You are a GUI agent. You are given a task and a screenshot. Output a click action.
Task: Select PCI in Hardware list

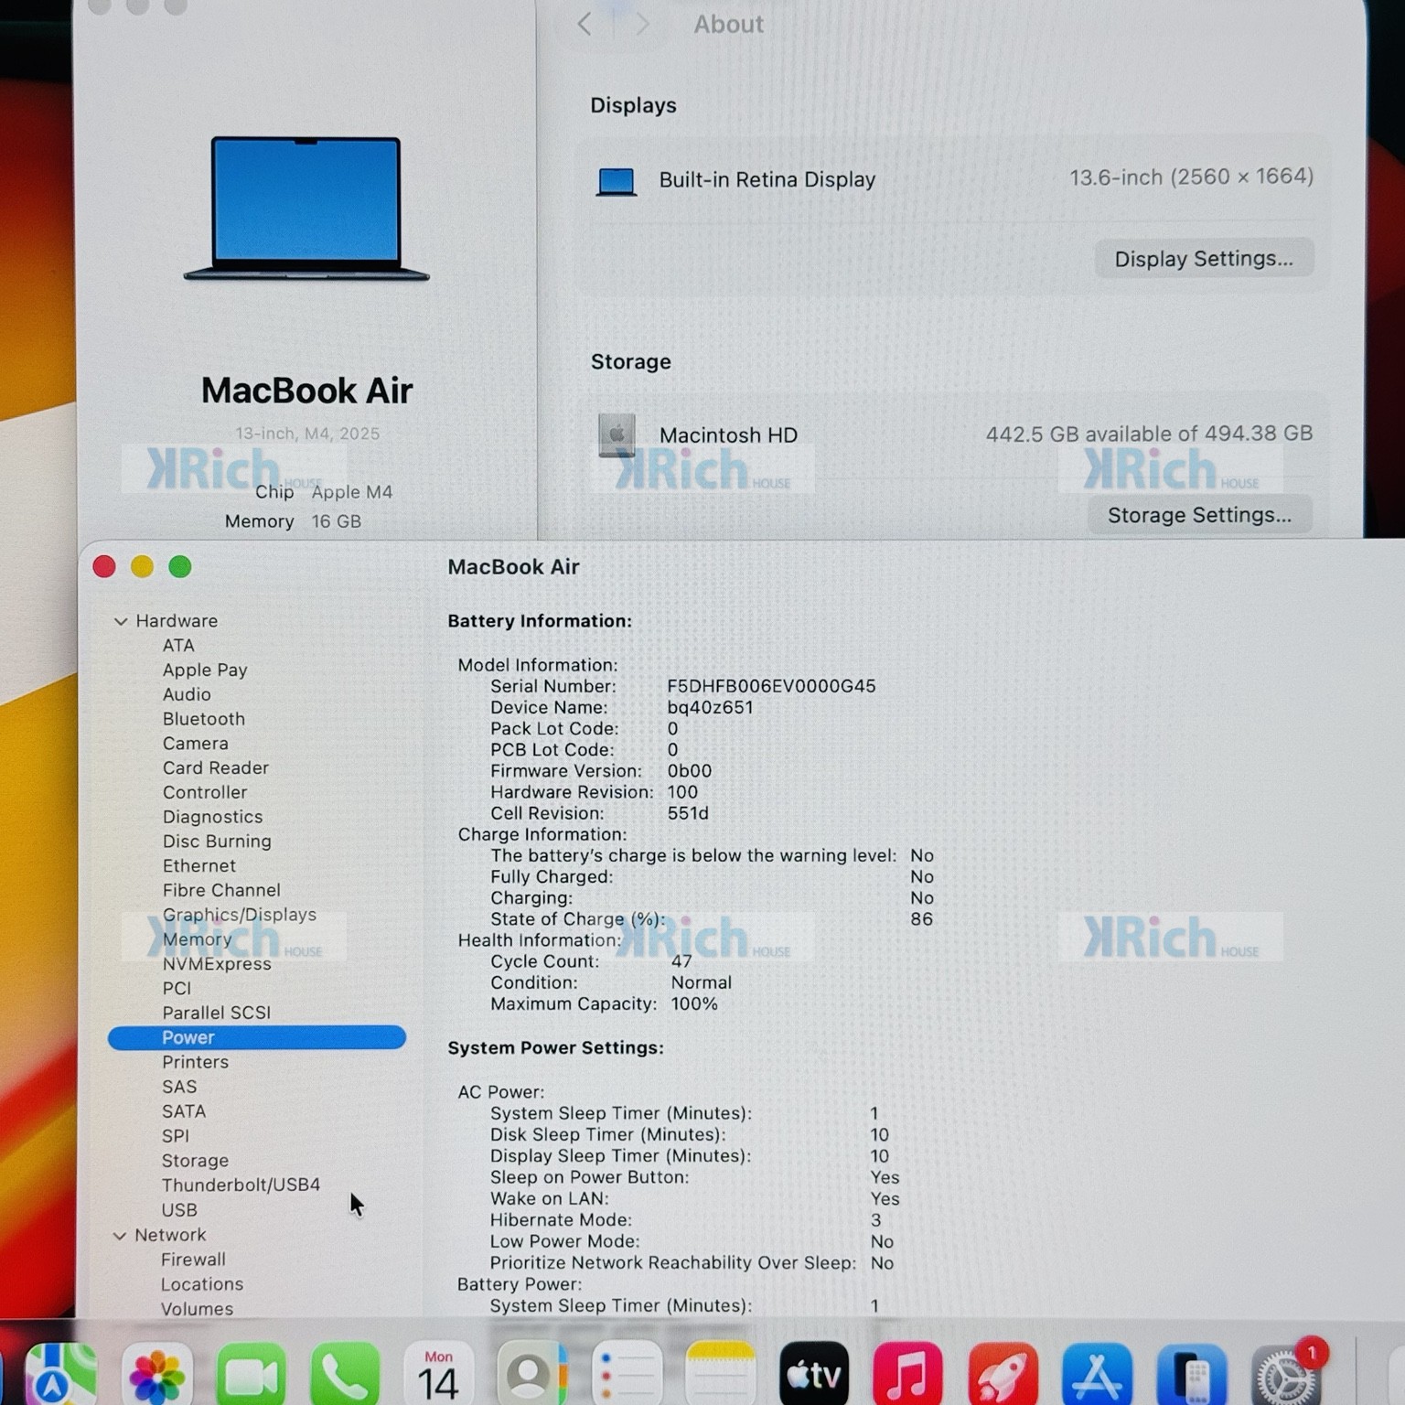point(177,989)
